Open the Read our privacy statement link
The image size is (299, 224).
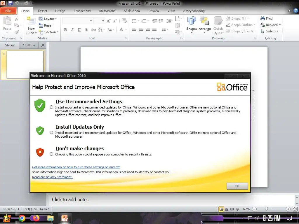tap(52, 177)
